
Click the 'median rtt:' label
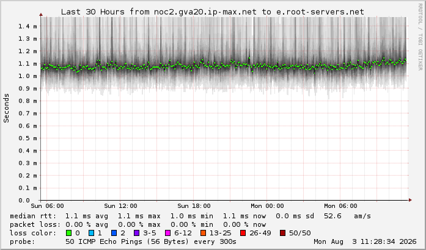tap(33, 216)
